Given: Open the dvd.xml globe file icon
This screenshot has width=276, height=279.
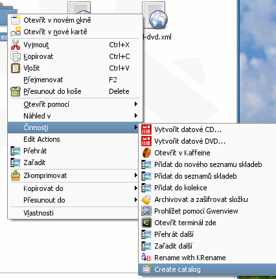Looking at the screenshot, I should click(155, 16).
